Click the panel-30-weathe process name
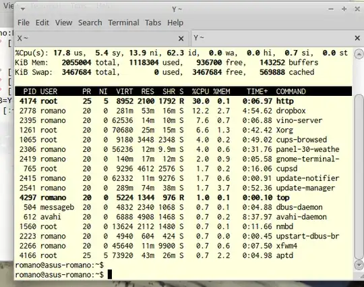The height and width of the screenshot is (287, 364). tap(307, 149)
